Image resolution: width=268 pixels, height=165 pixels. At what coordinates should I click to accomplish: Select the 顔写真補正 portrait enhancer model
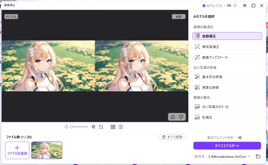coord(227,47)
